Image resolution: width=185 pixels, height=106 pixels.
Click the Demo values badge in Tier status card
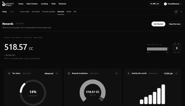pyautogui.click(x=27, y=73)
